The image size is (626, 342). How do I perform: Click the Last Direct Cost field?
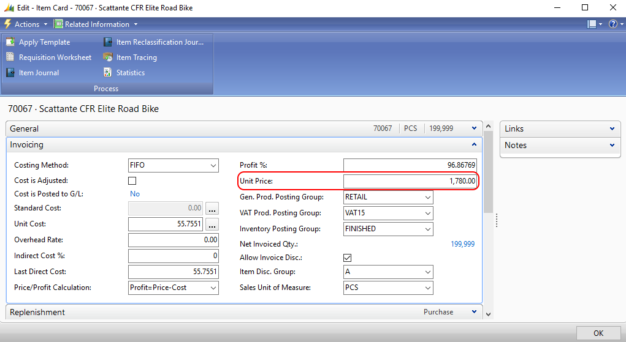point(174,272)
